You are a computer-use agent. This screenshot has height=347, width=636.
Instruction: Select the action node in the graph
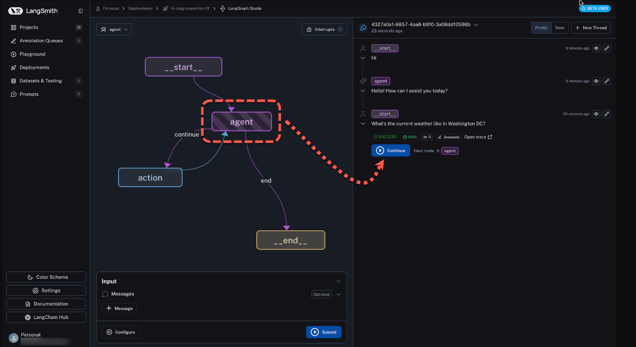(x=150, y=178)
